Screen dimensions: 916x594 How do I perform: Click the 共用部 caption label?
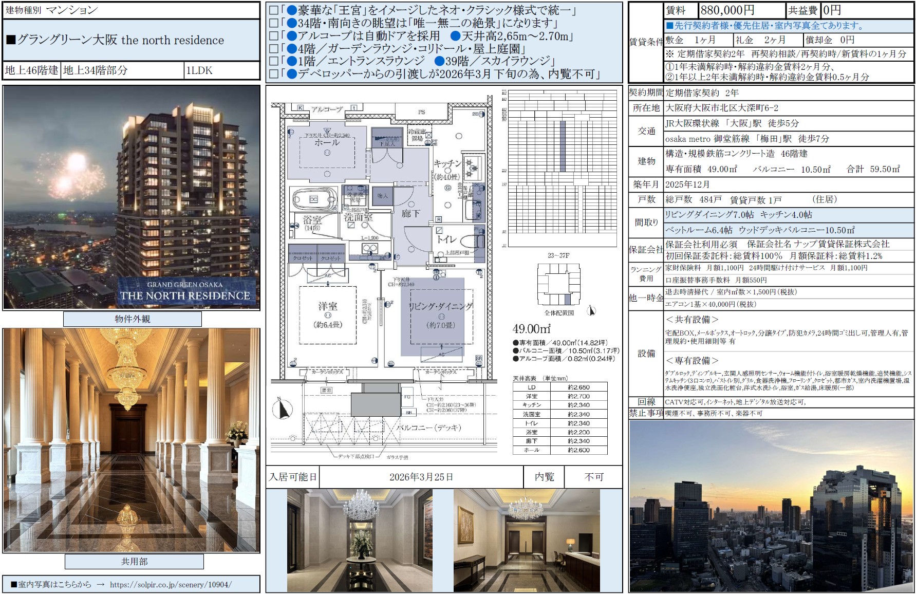click(134, 562)
